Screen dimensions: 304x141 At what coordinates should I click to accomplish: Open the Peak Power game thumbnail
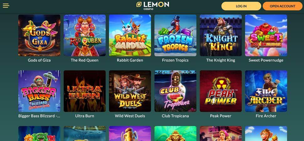click(x=221, y=91)
